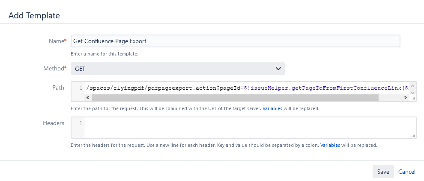Click the Path vertical scroll up arrow

pos(413,85)
